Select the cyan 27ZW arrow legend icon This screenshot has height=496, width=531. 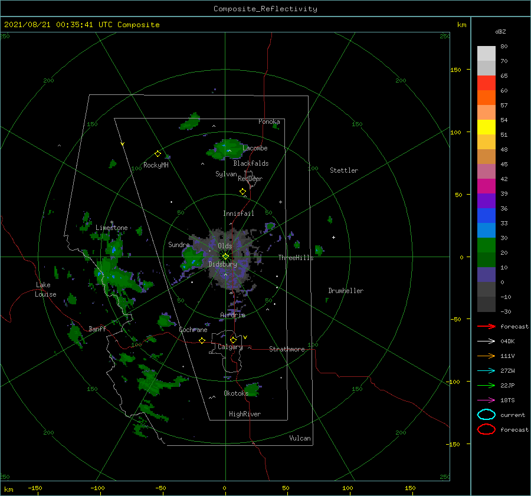[486, 371]
